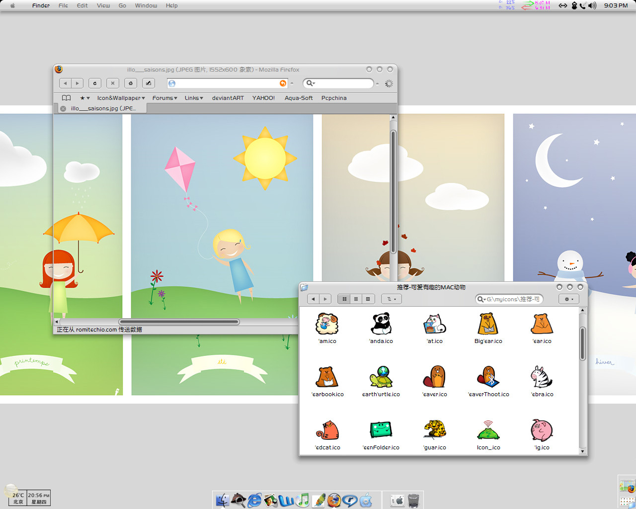Viewport: 636px width, 509px height.
Task: Select the illo___saisons.jpg tab
Action: (103, 108)
